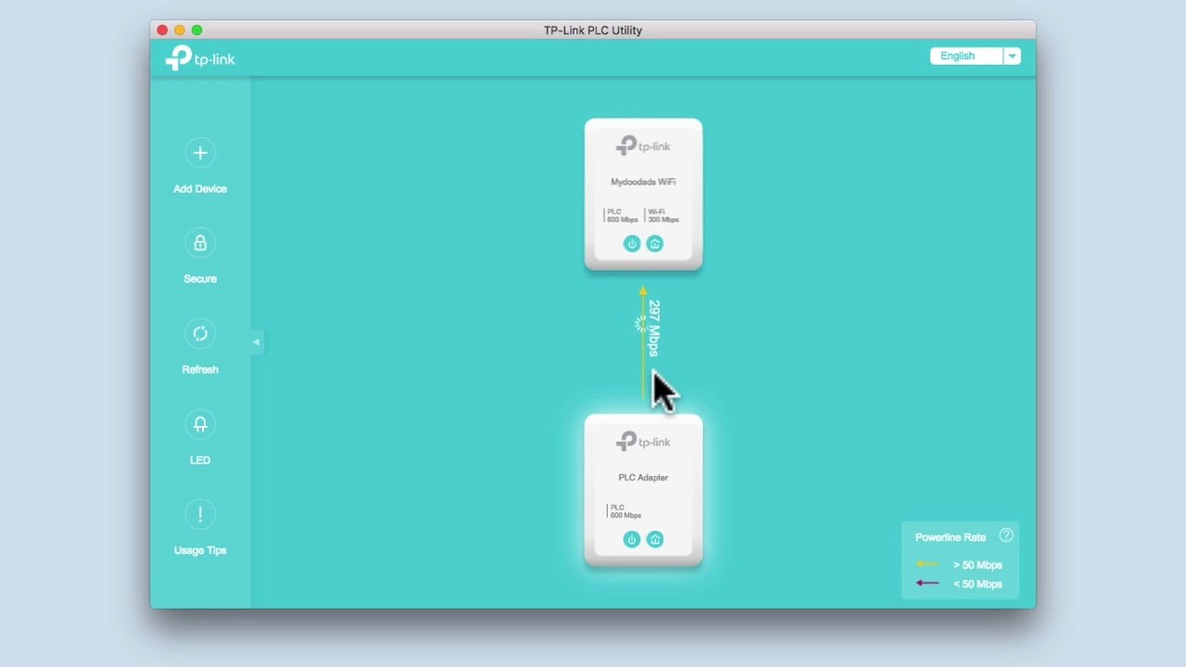The height and width of the screenshot is (667, 1186).
Task: Click PLC 600 Mbps on PLC Adapter
Action: [625, 511]
